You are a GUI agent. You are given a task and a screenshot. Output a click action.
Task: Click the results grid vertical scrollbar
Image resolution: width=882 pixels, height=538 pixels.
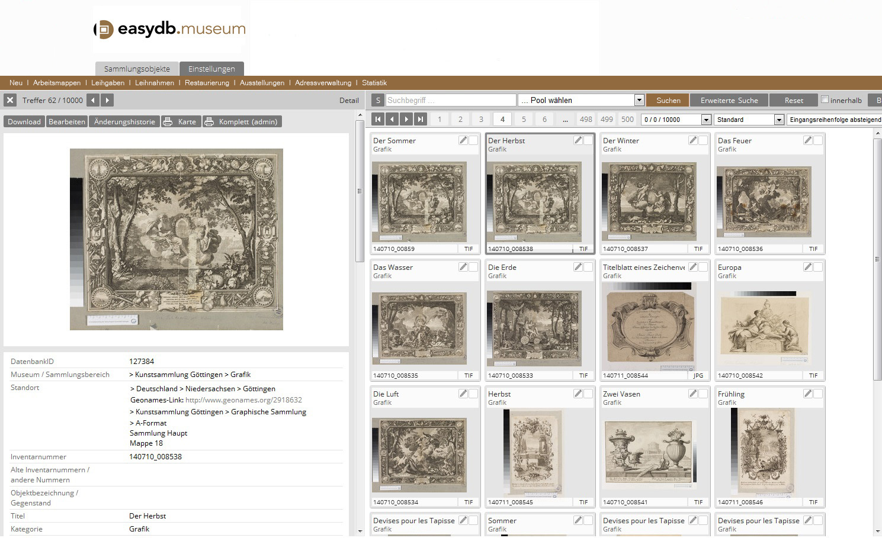878,259
